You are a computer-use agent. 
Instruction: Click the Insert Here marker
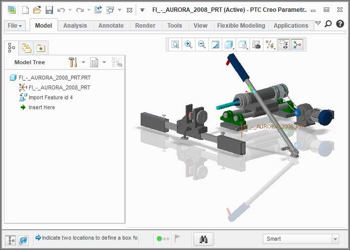tap(38, 107)
